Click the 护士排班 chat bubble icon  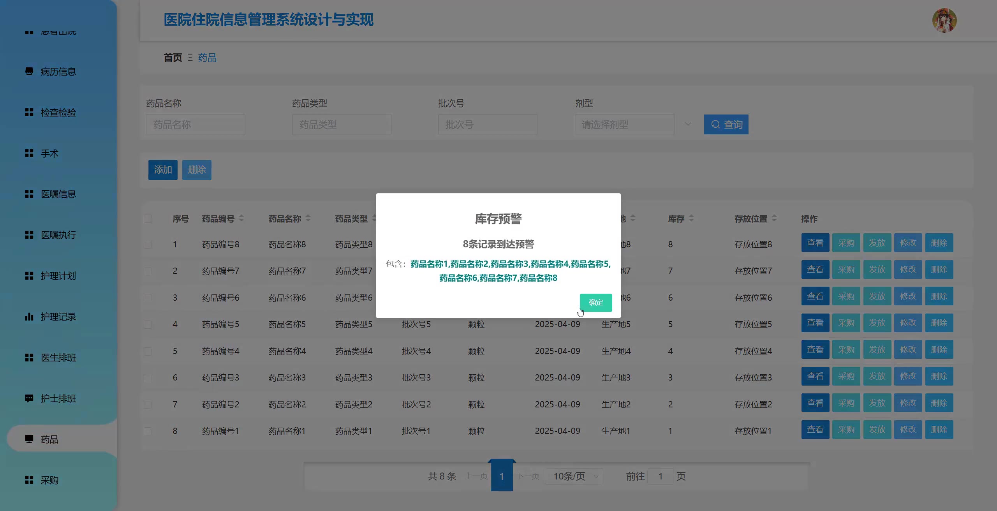click(29, 398)
